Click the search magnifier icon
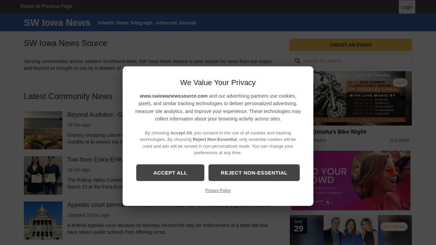 click(x=298, y=61)
